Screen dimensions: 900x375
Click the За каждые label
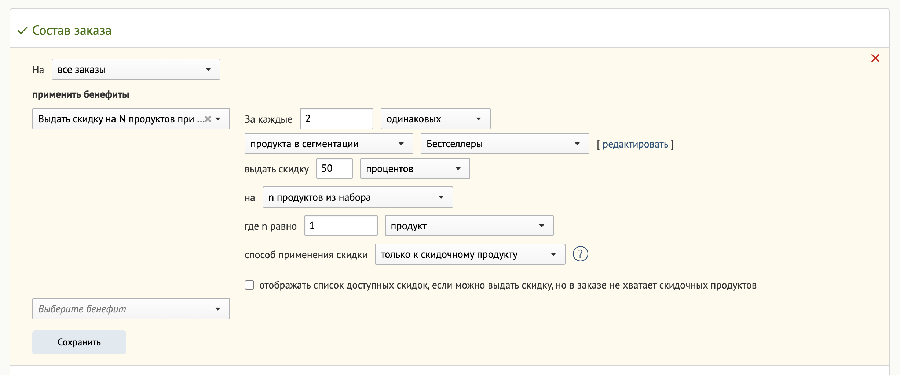coord(268,119)
